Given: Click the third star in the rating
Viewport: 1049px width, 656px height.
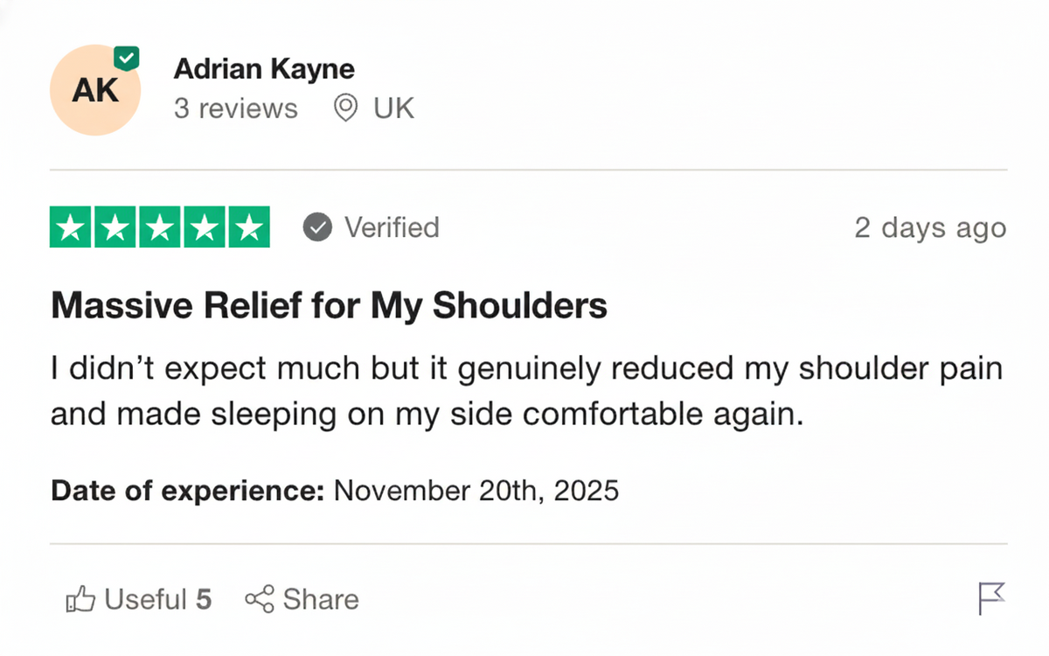Looking at the screenshot, I should (160, 227).
